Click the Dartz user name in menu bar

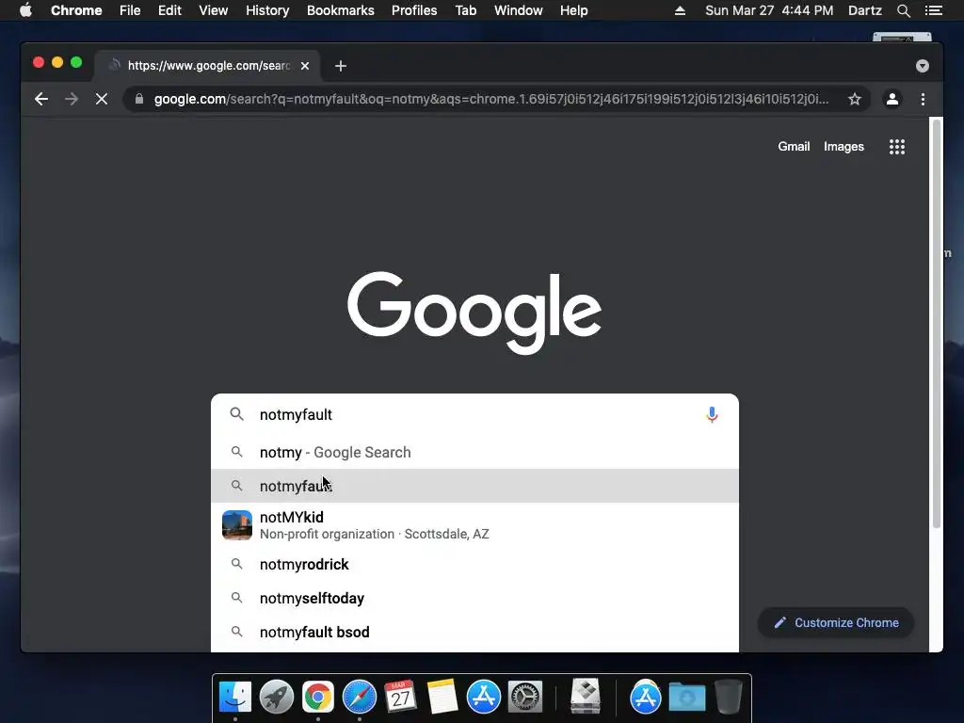(864, 10)
